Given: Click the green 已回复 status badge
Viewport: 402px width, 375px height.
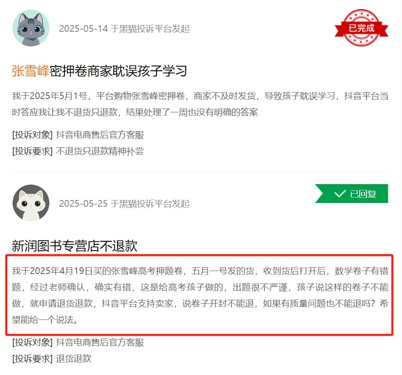Looking at the screenshot, I should click(351, 193).
